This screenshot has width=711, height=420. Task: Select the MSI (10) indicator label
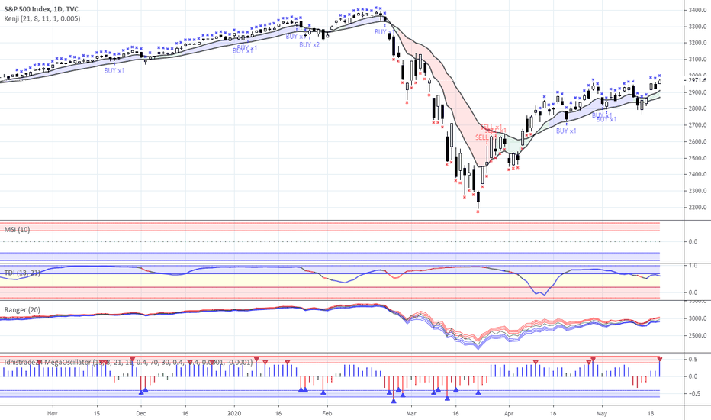coord(18,230)
